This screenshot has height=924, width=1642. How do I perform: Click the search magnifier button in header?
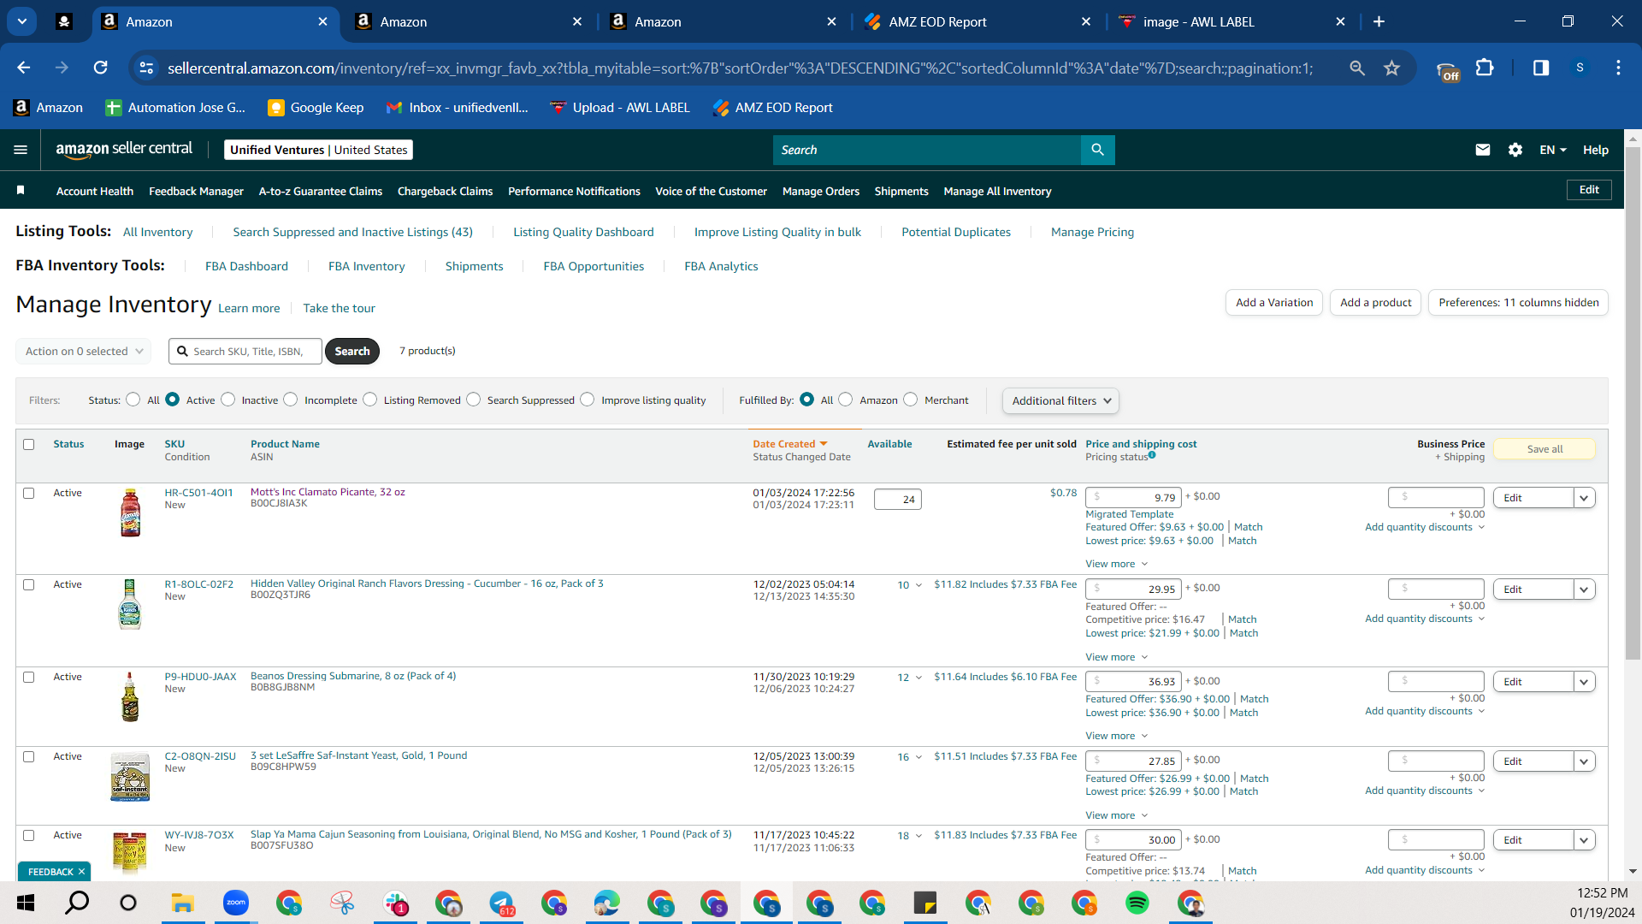click(x=1097, y=150)
